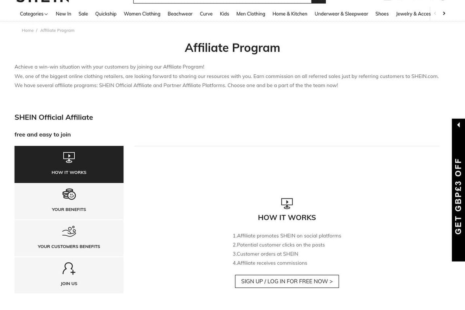465x310 pixels.
Task: Click the left arrow in category navigation
Action: [x=435, y=13]
